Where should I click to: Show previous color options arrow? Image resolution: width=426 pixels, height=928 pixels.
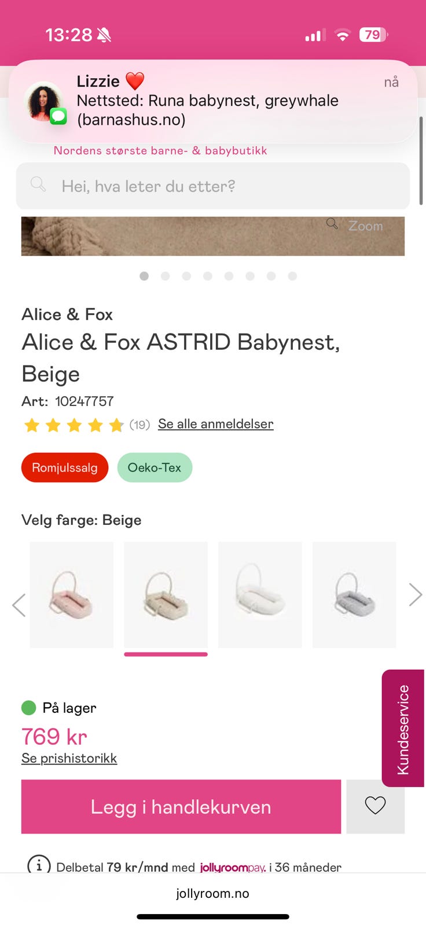(x=19, y=605)
